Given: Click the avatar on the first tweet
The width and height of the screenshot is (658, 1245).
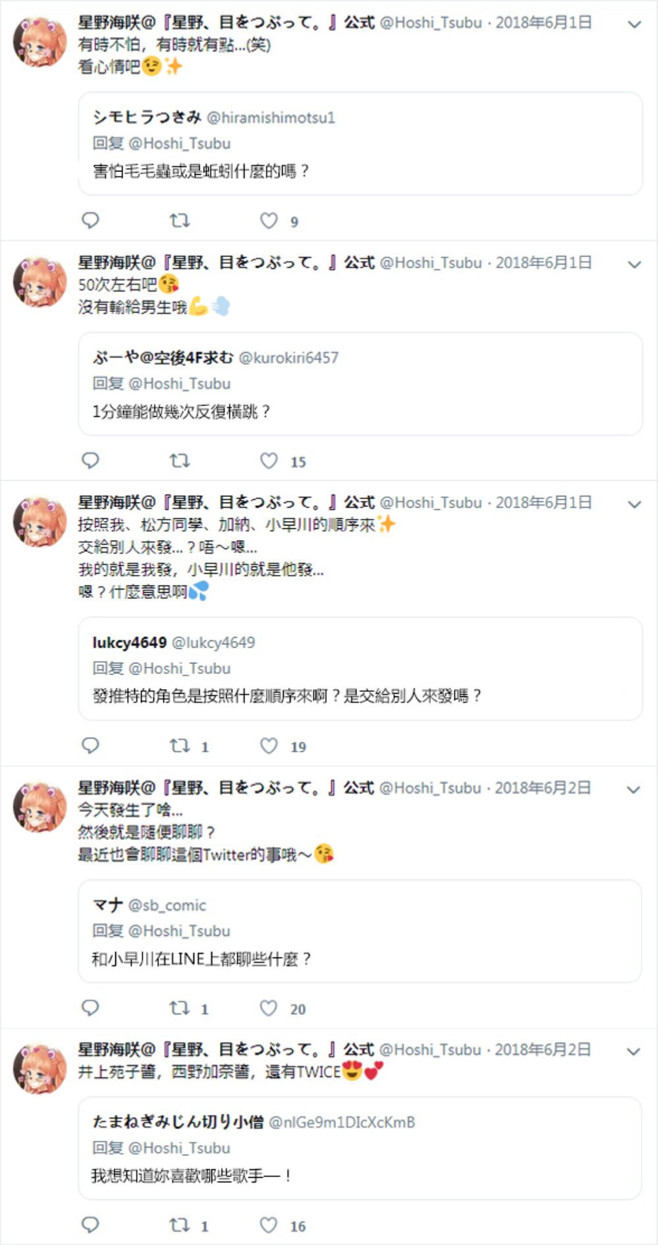Looking at the screenshot, I should (x=40, y=42).
